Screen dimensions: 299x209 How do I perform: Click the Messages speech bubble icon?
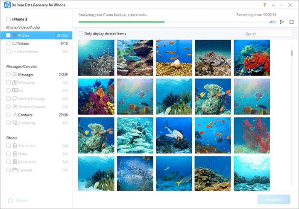(15, 74)
